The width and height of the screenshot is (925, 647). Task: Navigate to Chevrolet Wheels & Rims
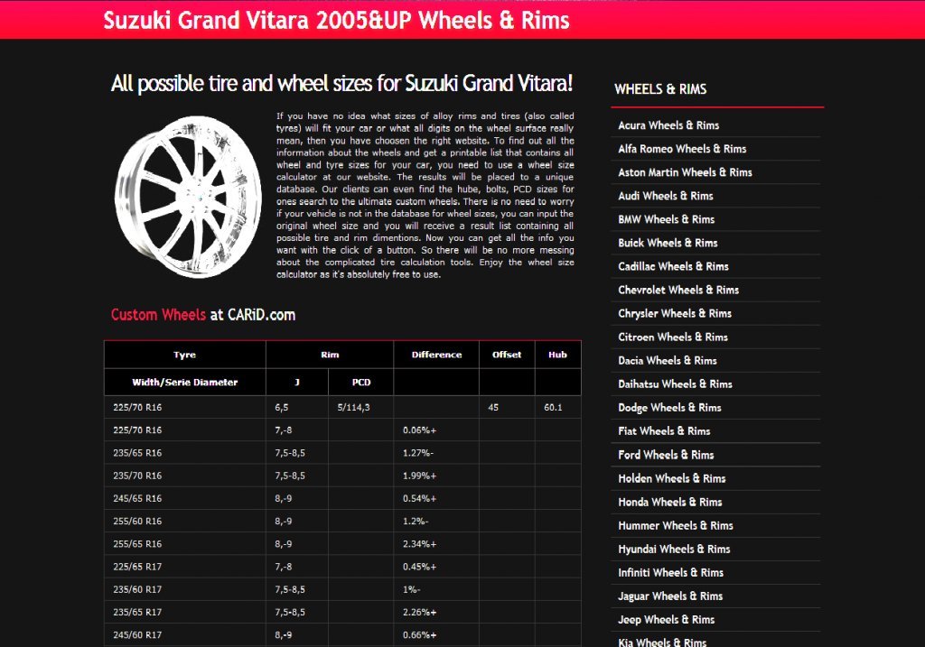pos(678,290)
